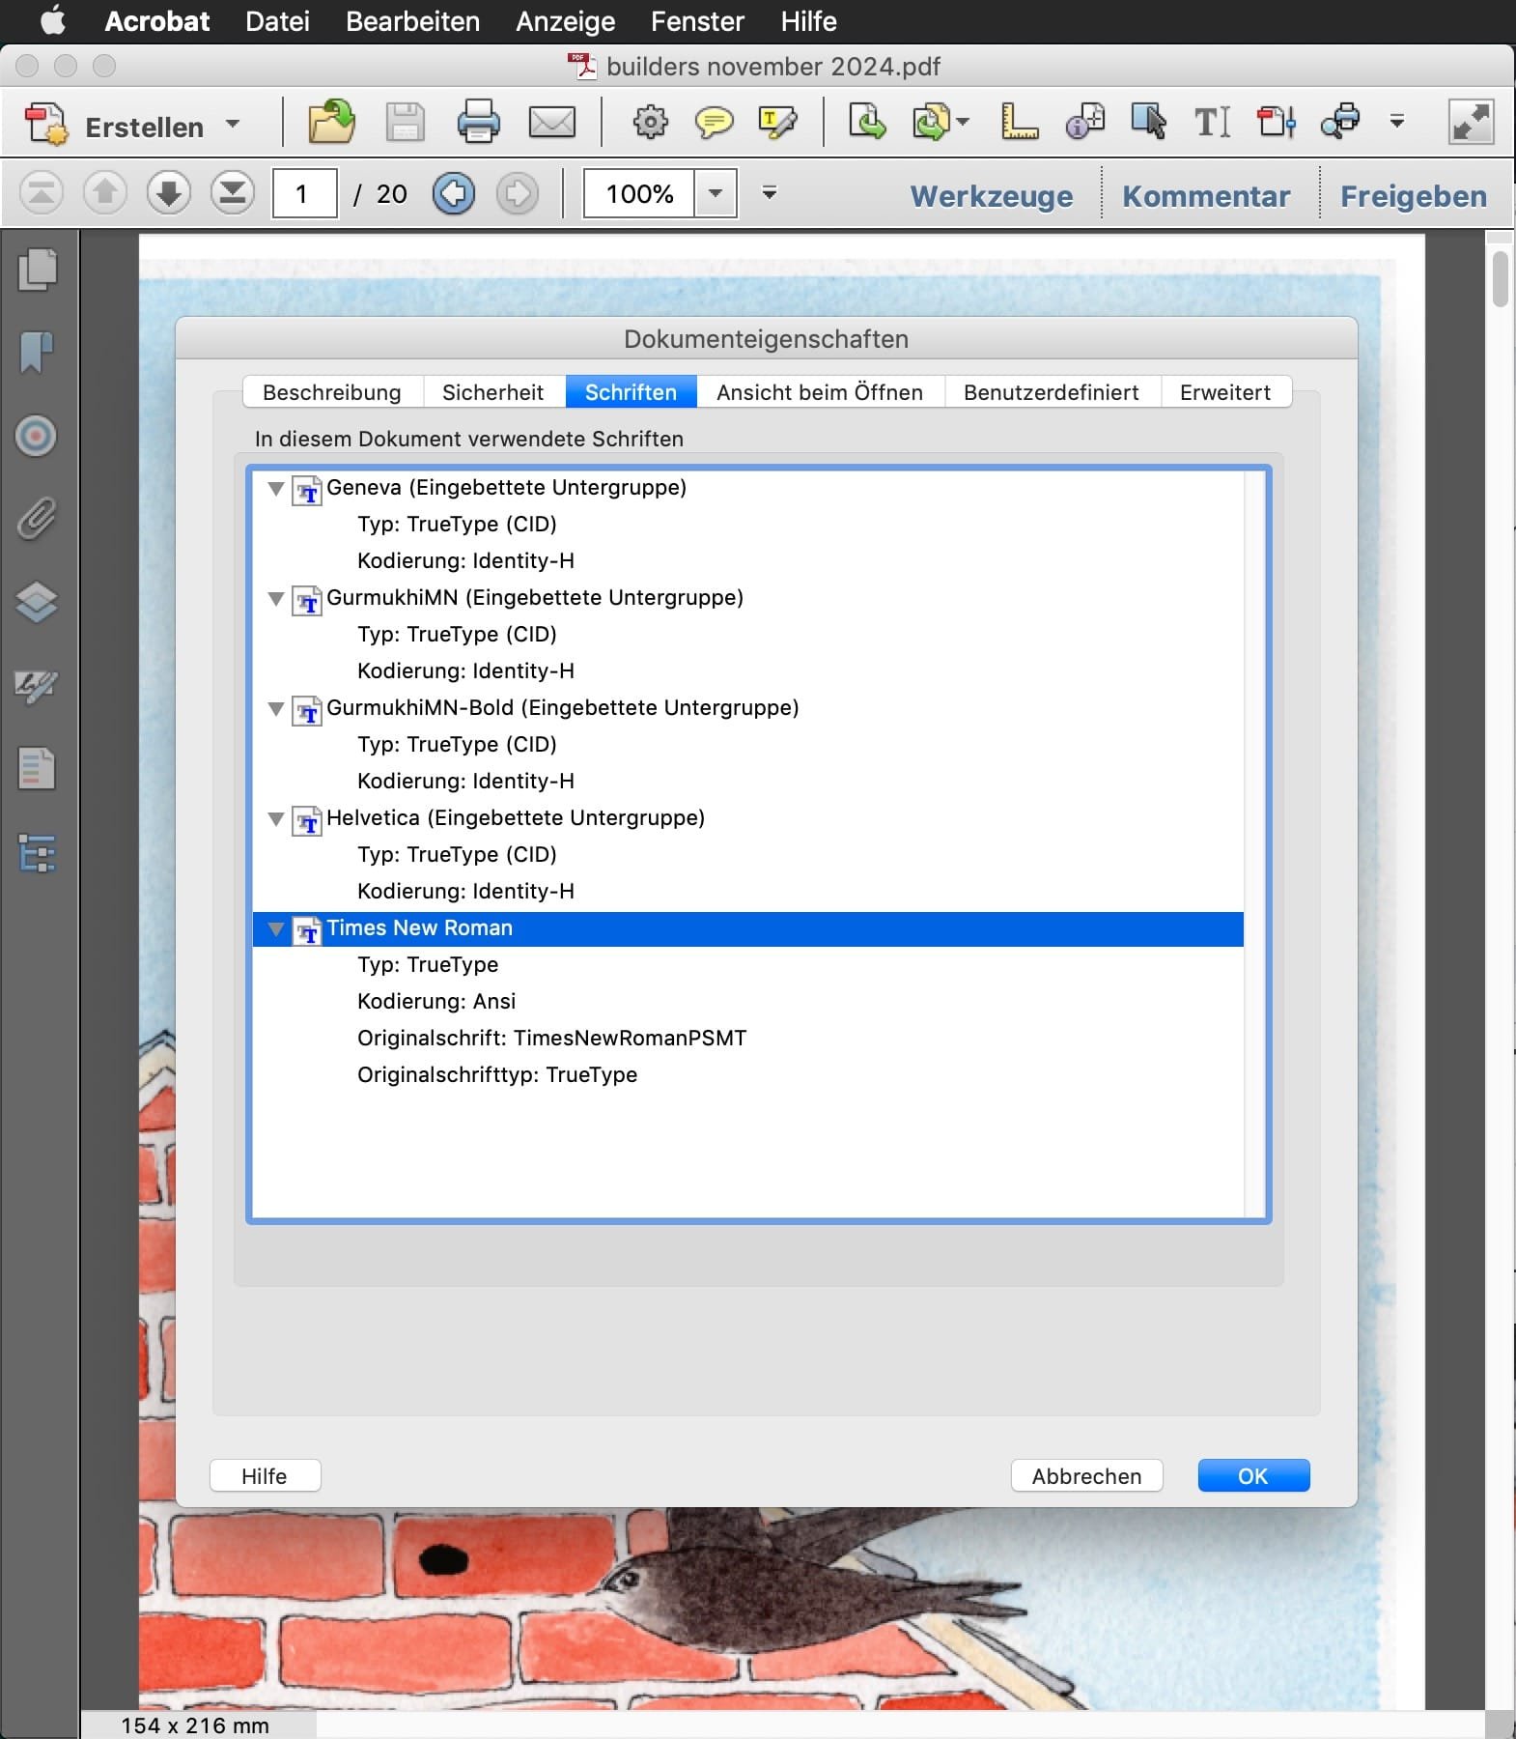Open the Kommentar pane

tap(1206, 196)
